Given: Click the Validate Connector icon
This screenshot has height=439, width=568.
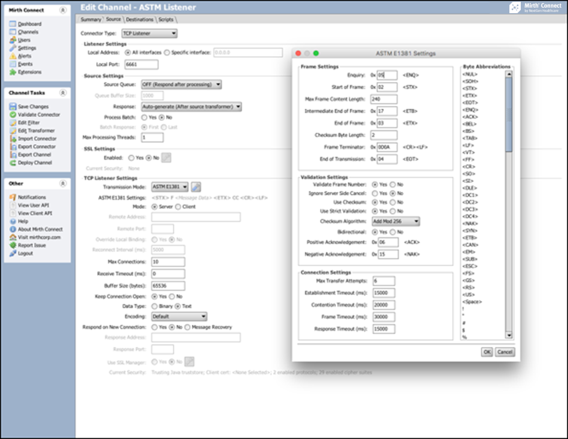Looking at the screenshot, I should (x=13, y=115).
